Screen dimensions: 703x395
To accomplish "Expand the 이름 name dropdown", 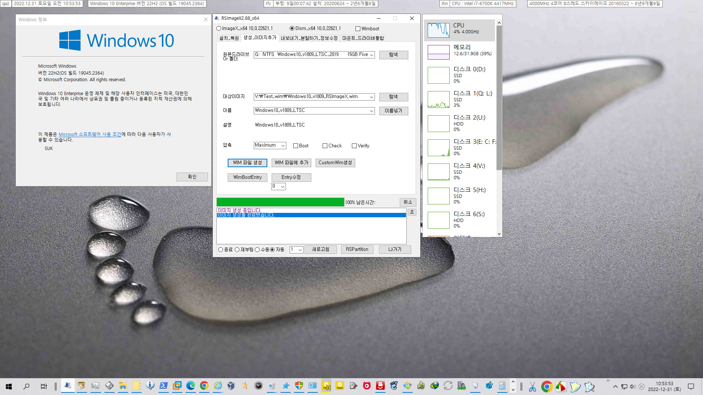I will (x=371, y=111).
